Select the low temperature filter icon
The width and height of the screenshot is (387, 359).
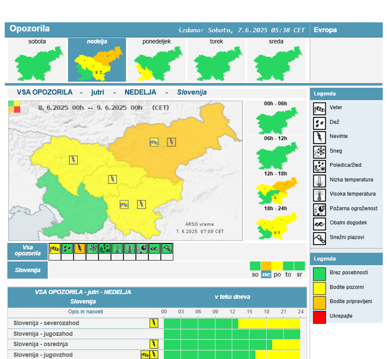point(117,249)
